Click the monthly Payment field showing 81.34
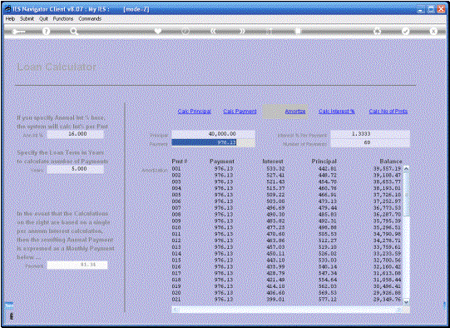 click(x=77, y=265)
